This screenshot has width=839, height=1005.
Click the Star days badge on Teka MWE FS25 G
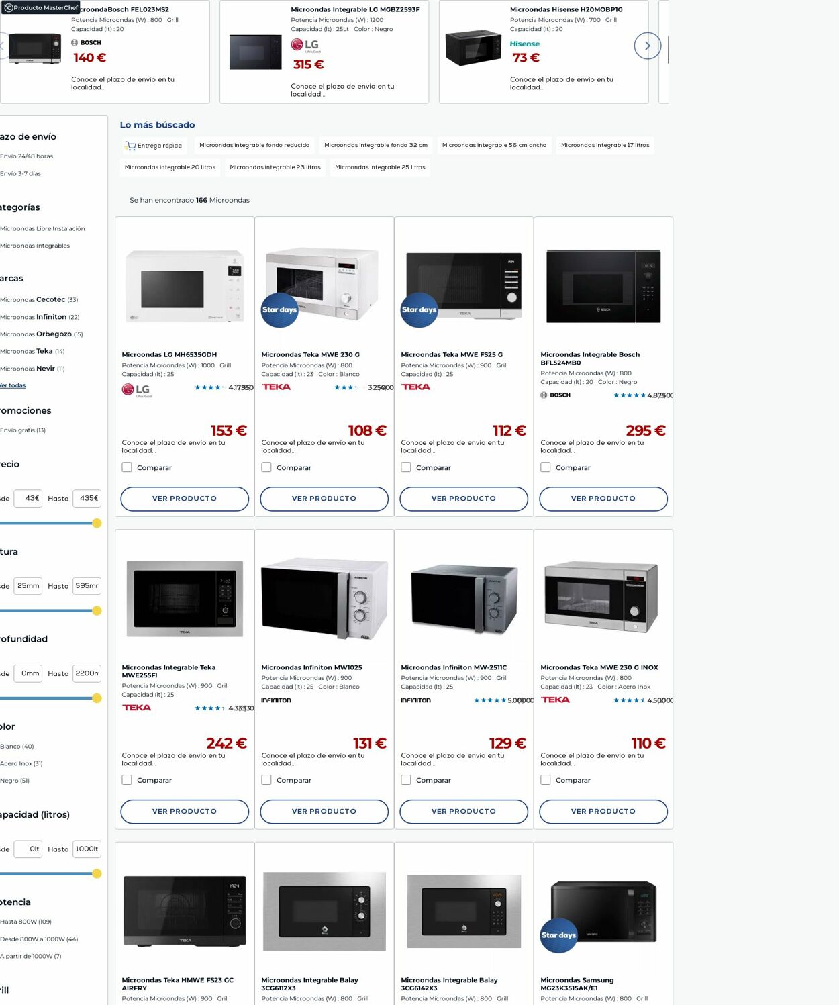point(419,309)
